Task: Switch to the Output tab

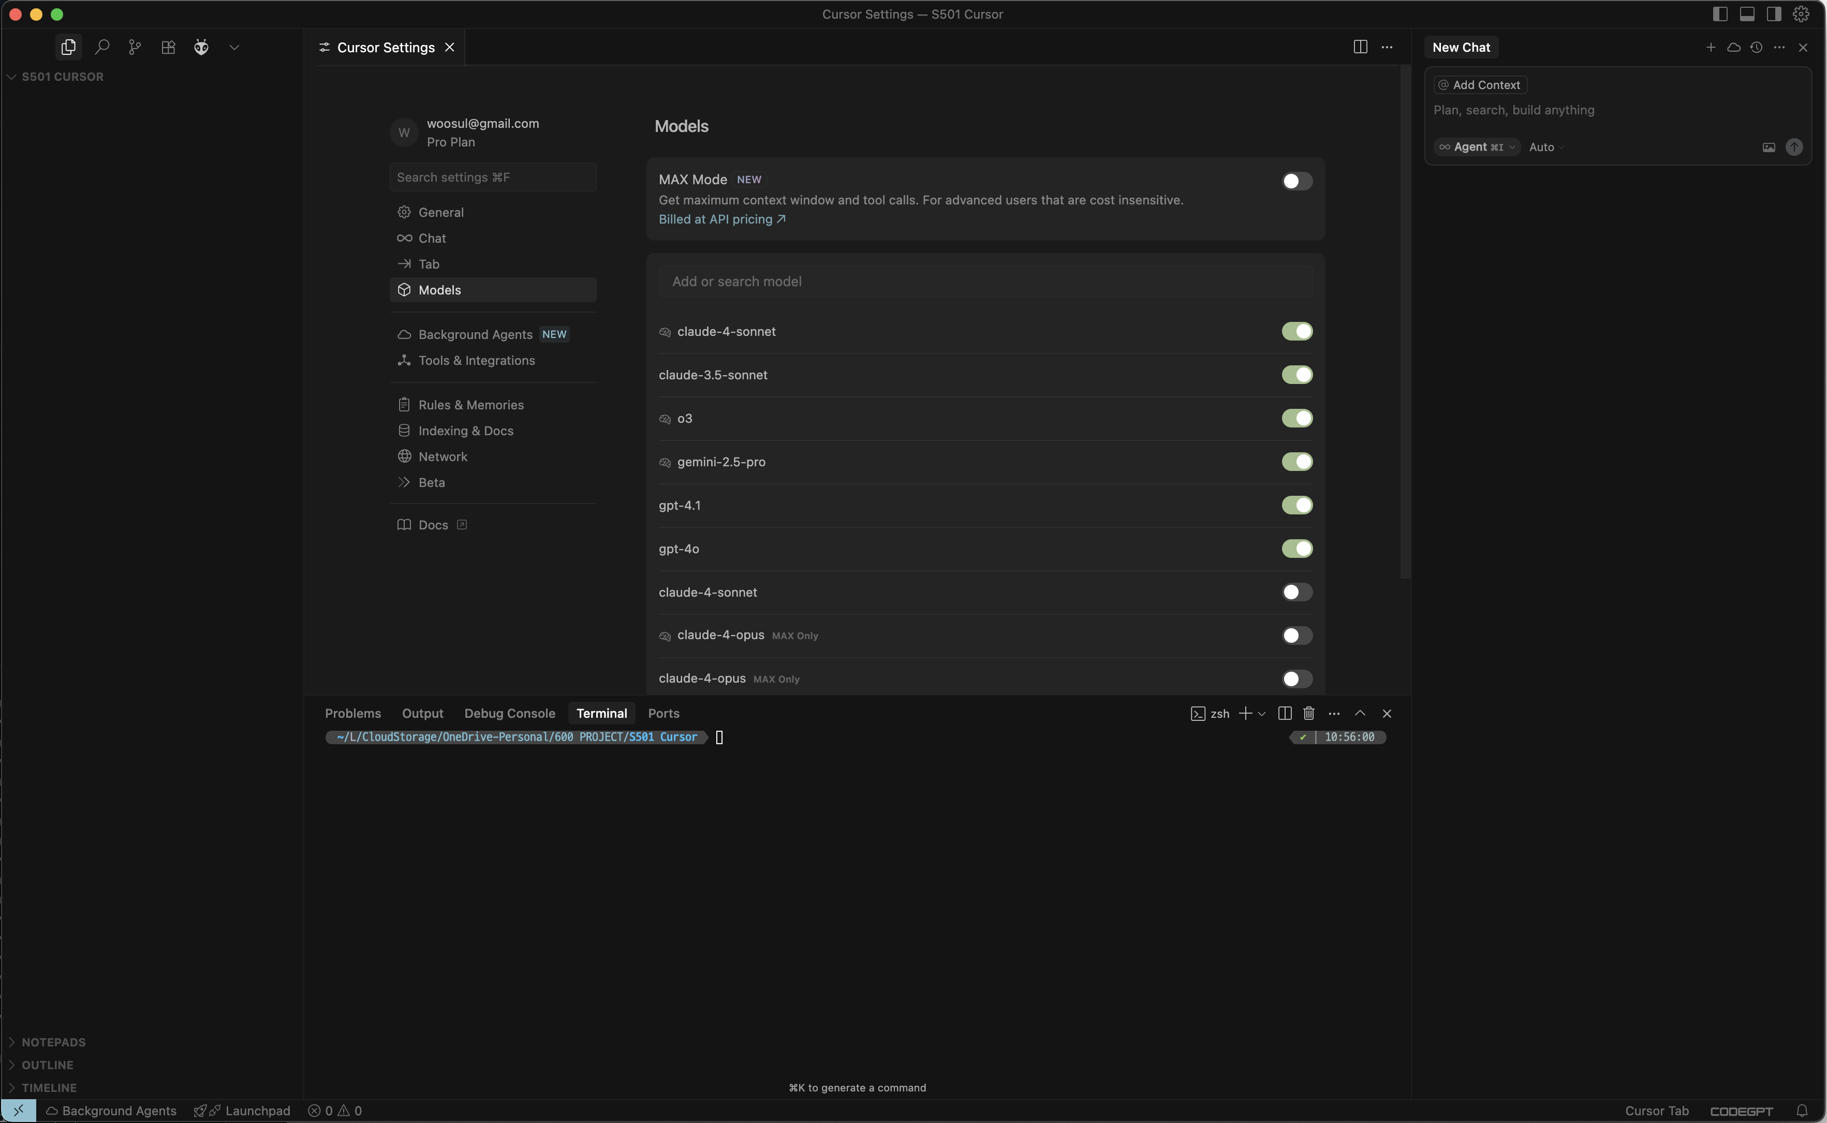Action: tap(422, 713)
